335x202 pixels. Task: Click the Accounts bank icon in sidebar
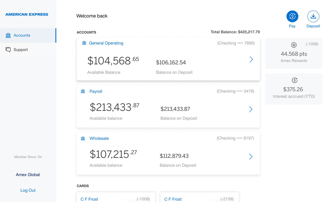coord(8,35)
